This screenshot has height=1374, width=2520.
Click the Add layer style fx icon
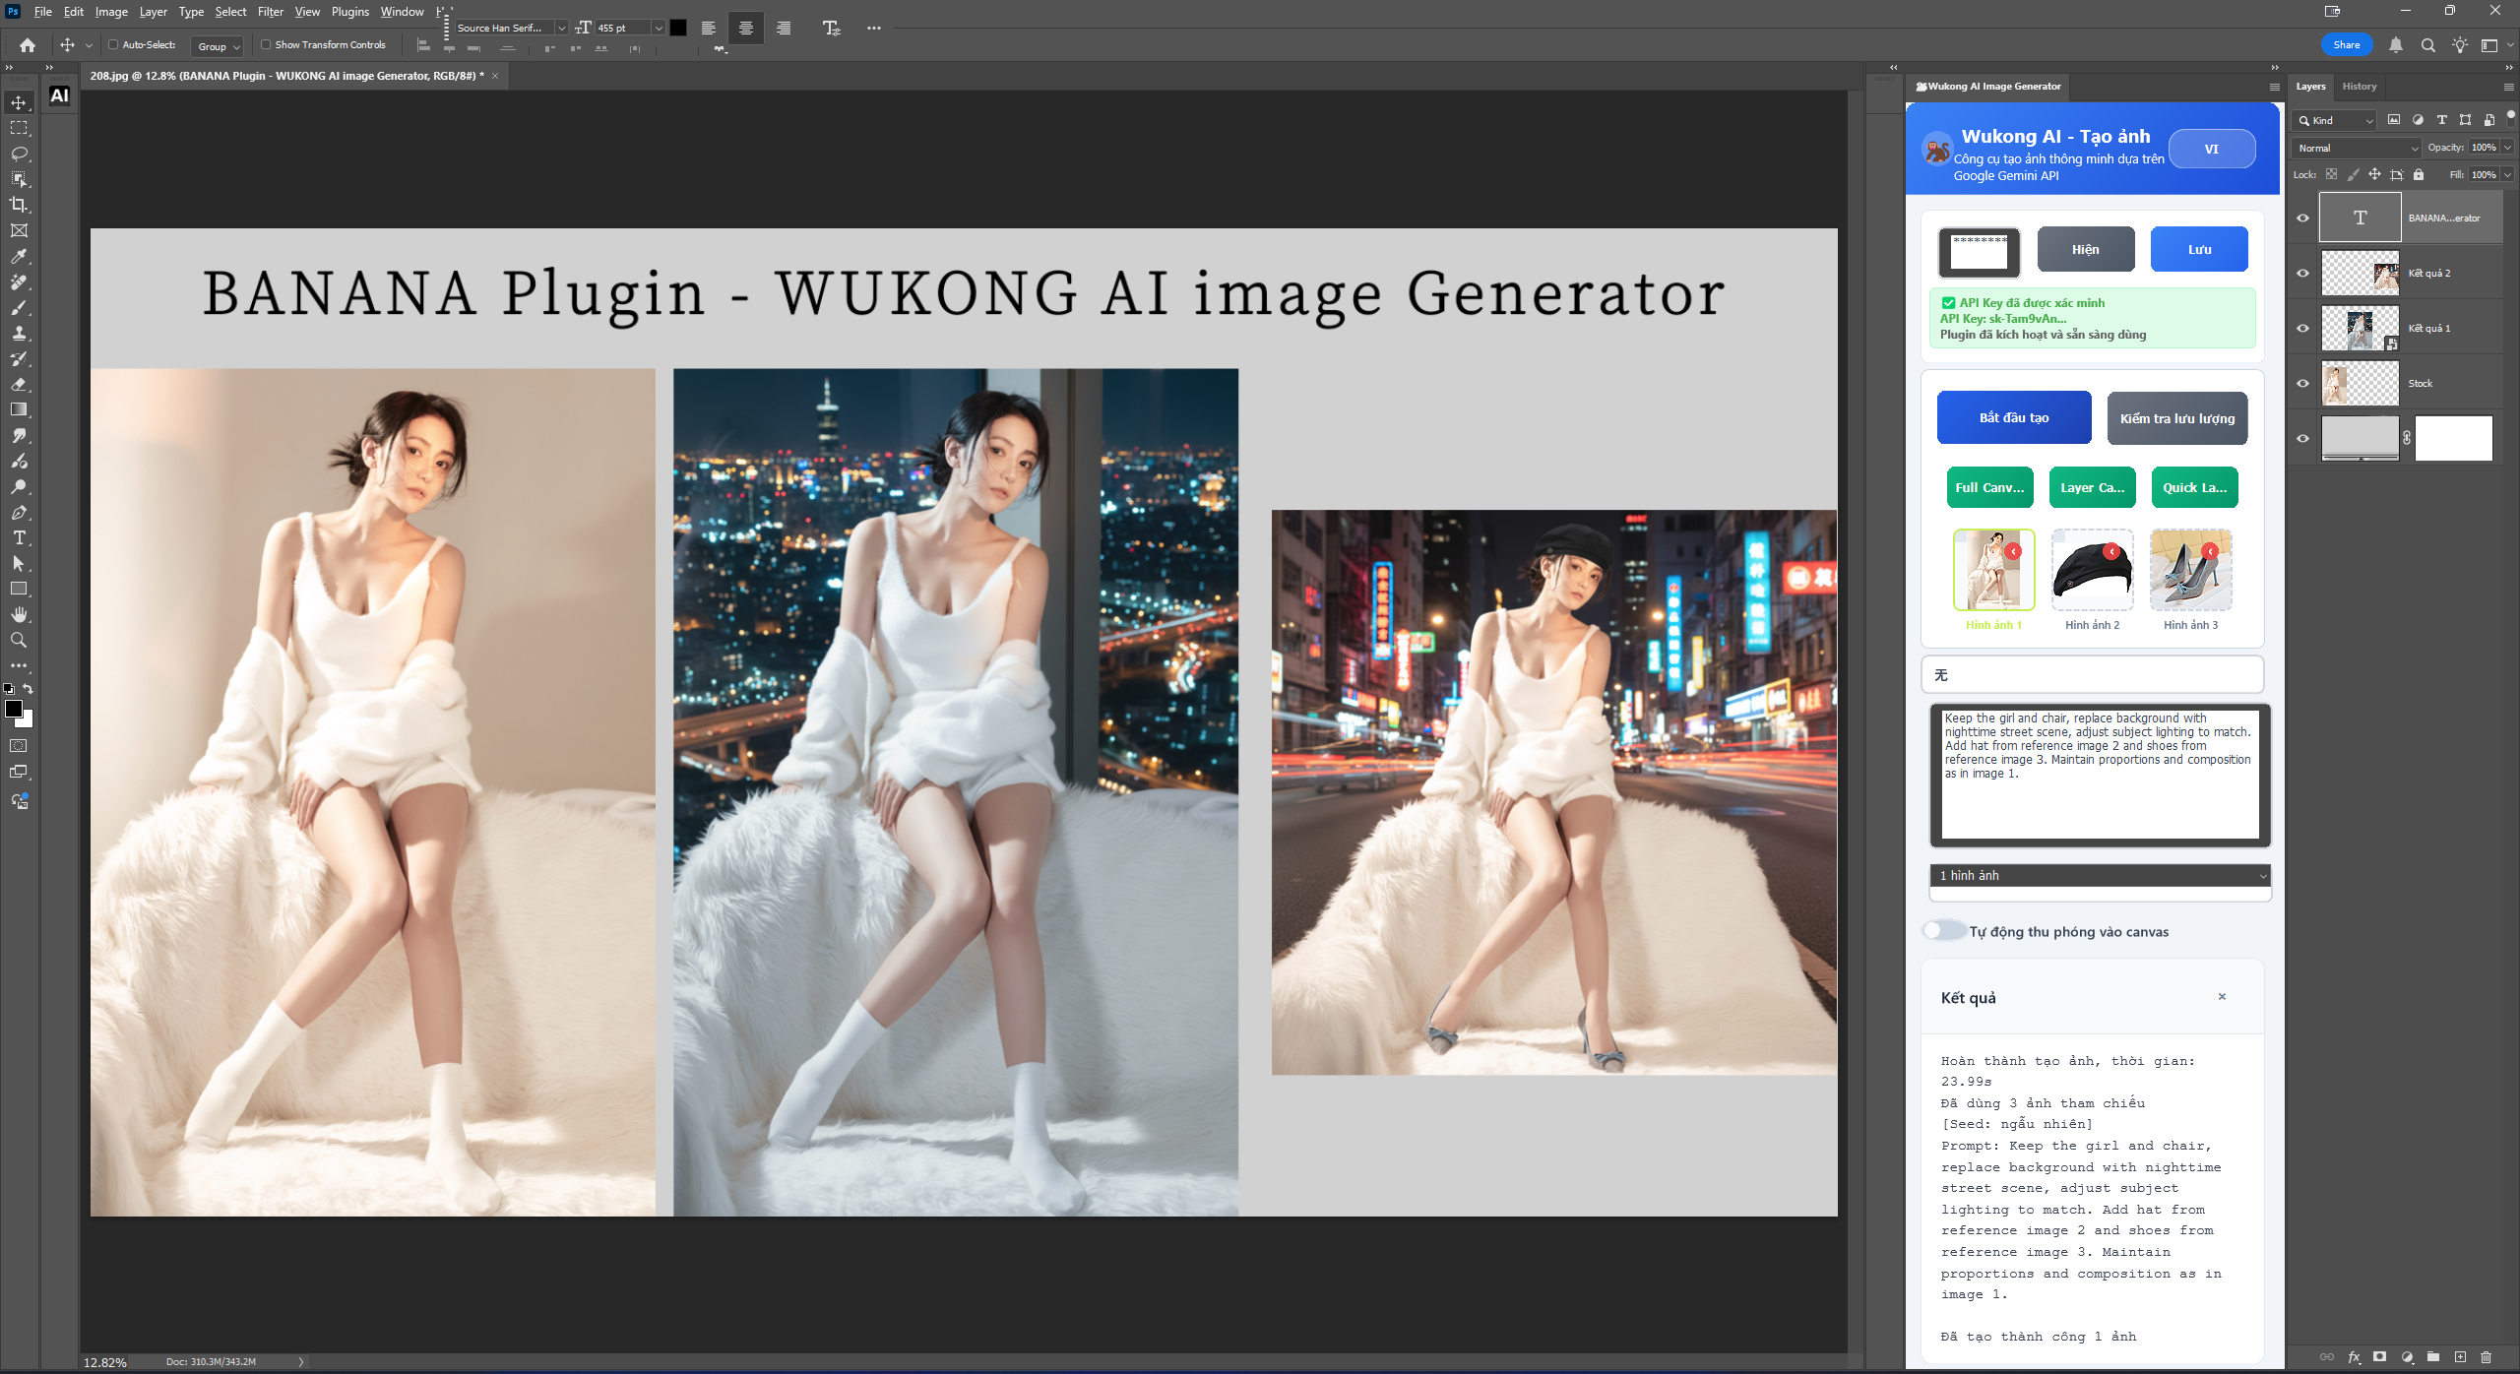coord(2354,1357)
